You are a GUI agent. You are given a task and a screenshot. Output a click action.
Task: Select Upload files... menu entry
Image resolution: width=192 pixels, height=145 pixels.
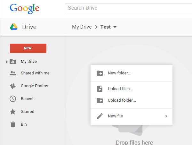[132, 89]
